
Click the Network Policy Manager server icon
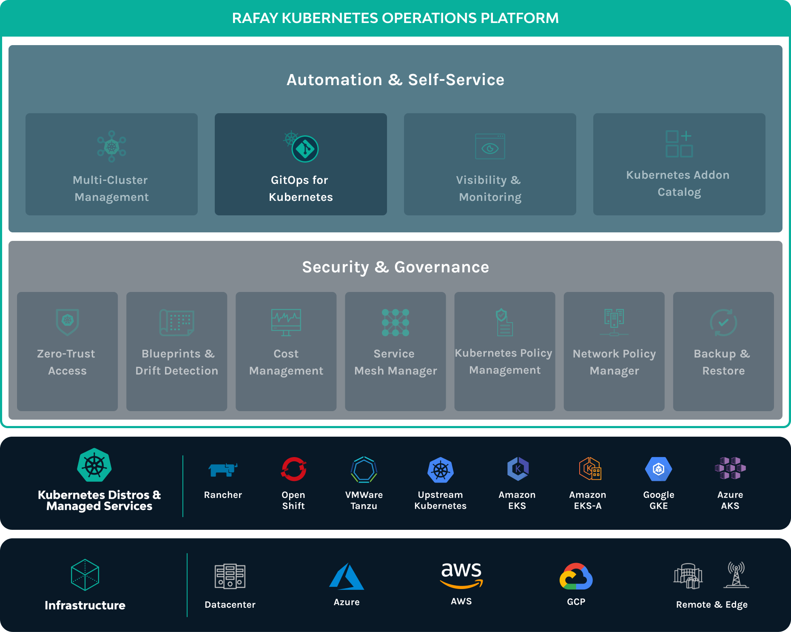point(614,322)
